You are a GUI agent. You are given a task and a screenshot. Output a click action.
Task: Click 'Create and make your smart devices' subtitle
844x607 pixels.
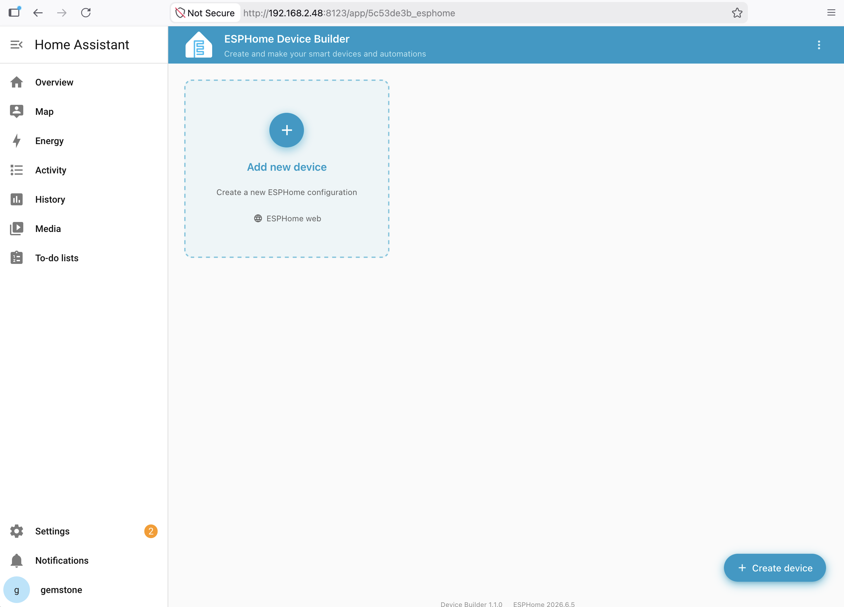tap(325, 54)
